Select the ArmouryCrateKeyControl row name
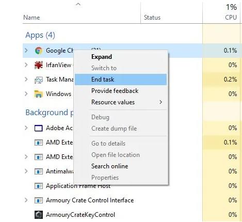The width and height of the screenshot is (242, 222). coord(80,215)
